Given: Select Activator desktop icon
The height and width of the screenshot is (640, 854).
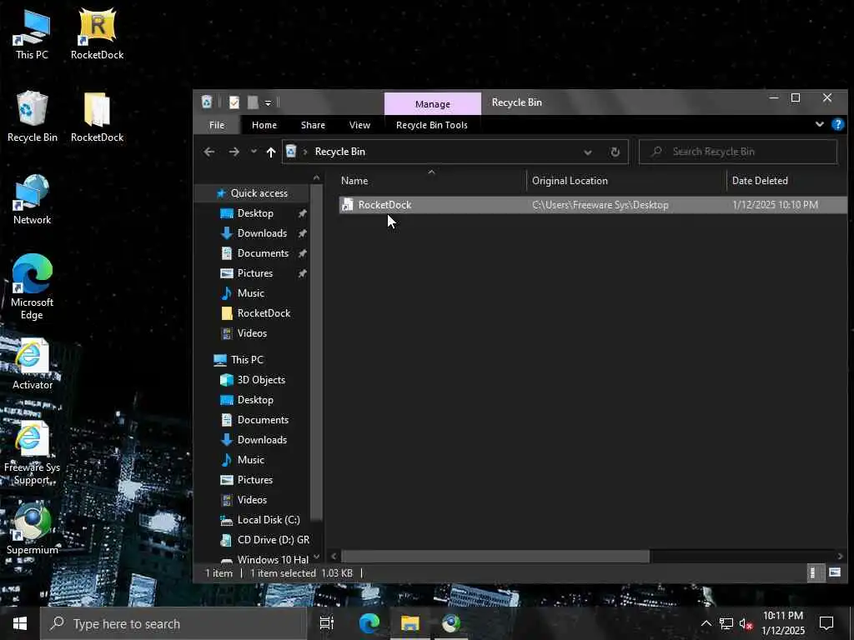Looking at the screenshot, I should point(32,364).
